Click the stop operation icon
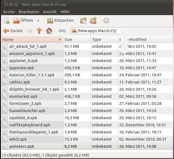Screen dimensions: 174x159 106,20
